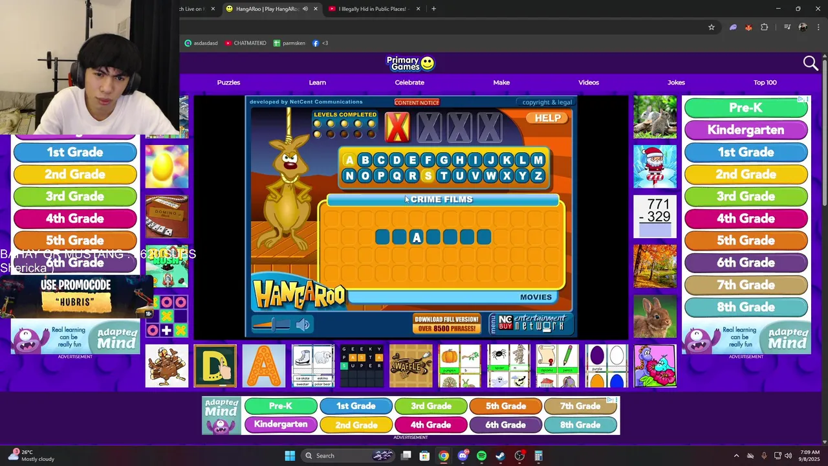Image resolution: width=828 pixels, height=466 pixels.
Task: Switch to the 'I Illegally Hid in Public Places' tab
Action: pyautogui.click(x=374, y=9)
